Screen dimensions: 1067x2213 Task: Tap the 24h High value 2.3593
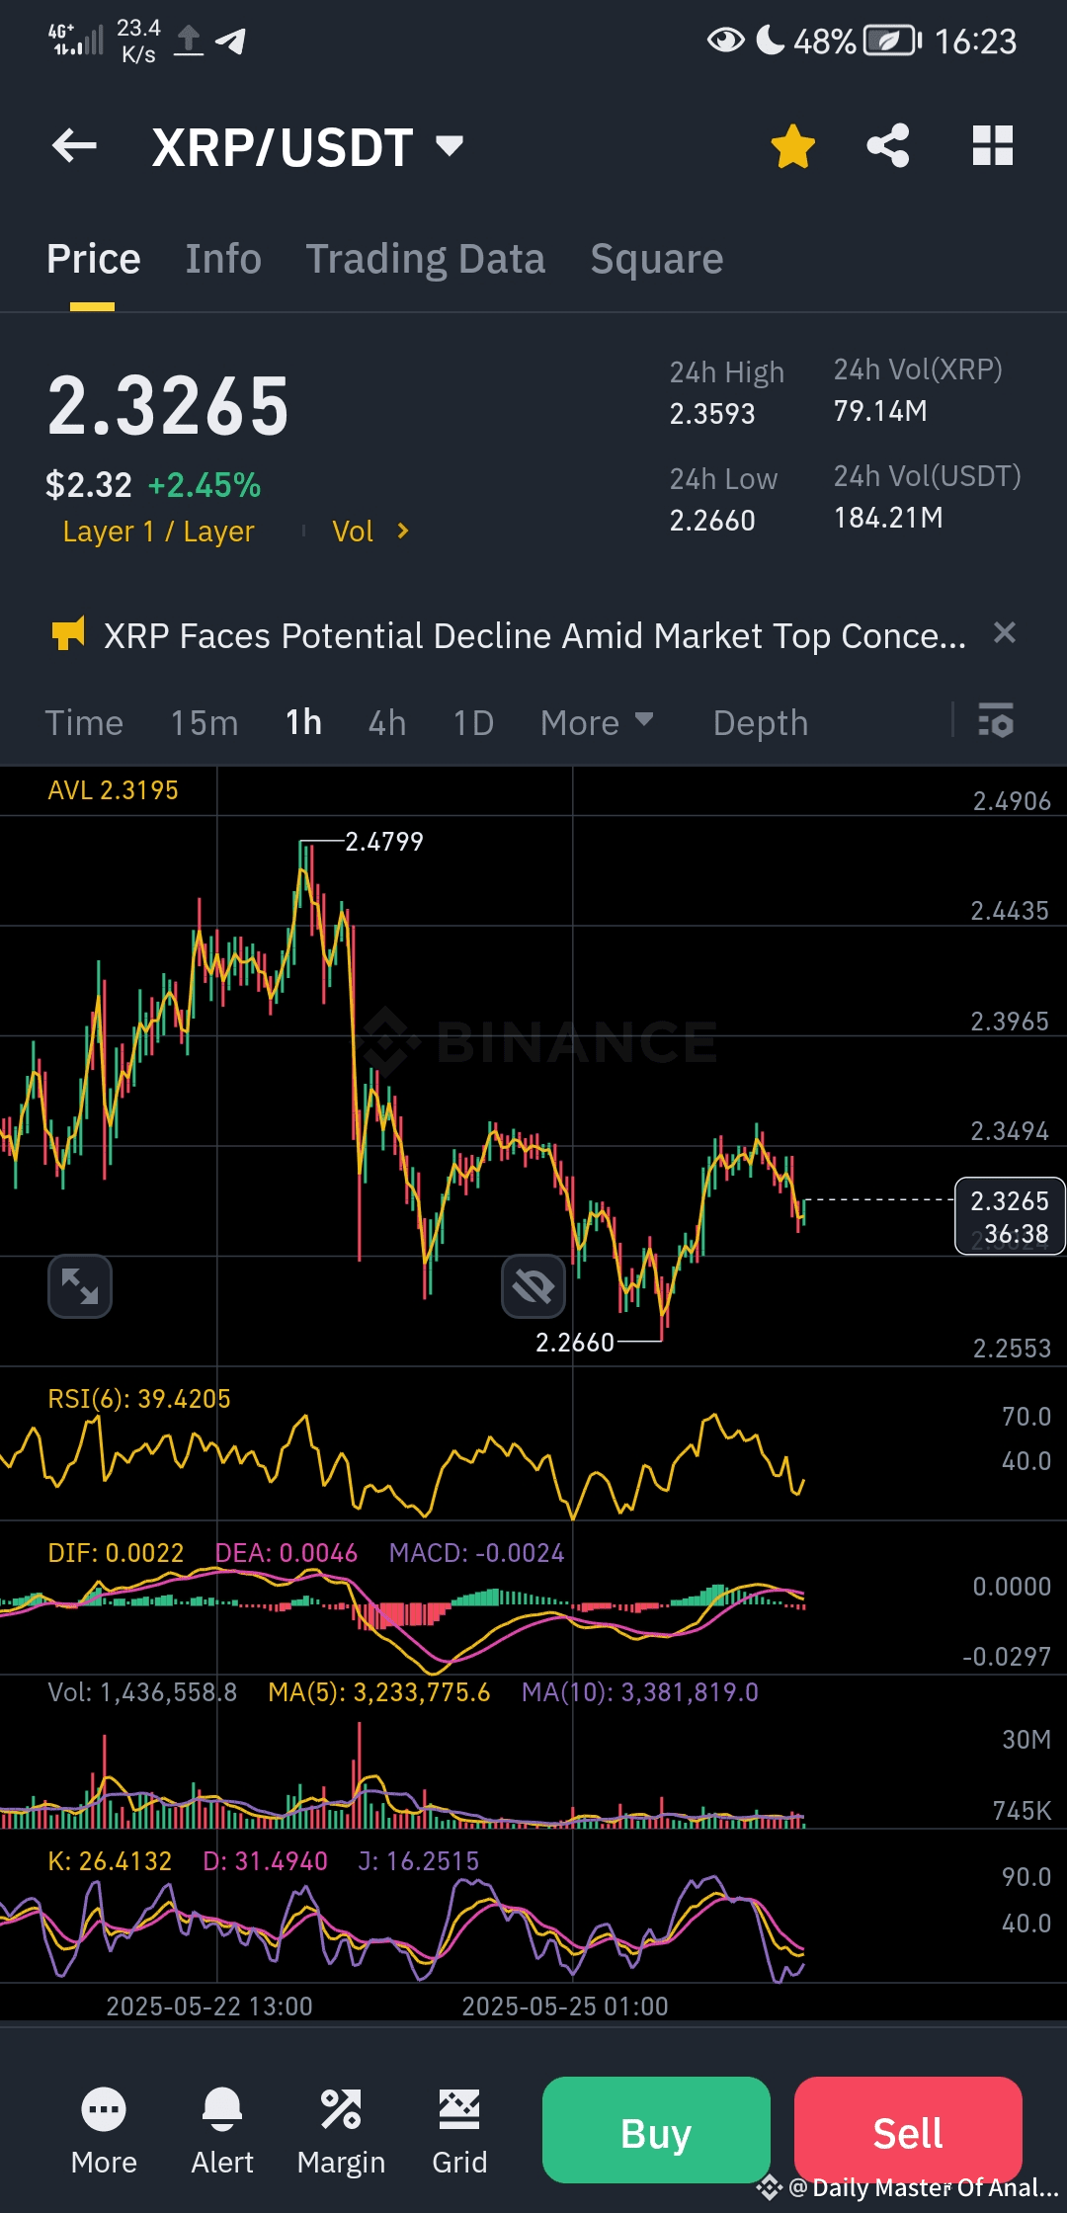[712, 414]
